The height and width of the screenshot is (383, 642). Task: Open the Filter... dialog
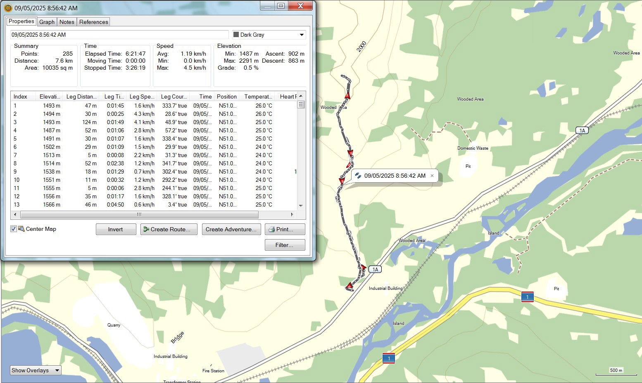point(285,245)
